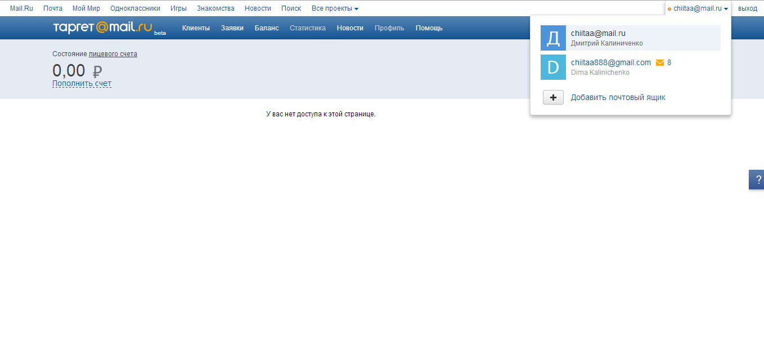This screenshot has width=764, height=358.
Task: Click the У вас нет доступа message
Action: (321, 114)
